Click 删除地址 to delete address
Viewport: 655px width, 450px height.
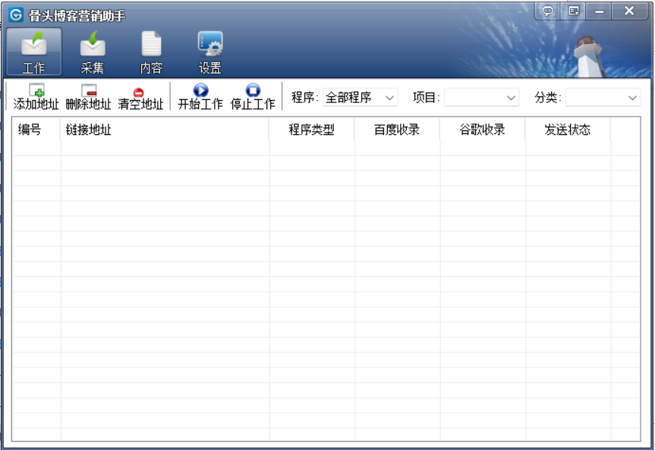[x=88, y=97]
